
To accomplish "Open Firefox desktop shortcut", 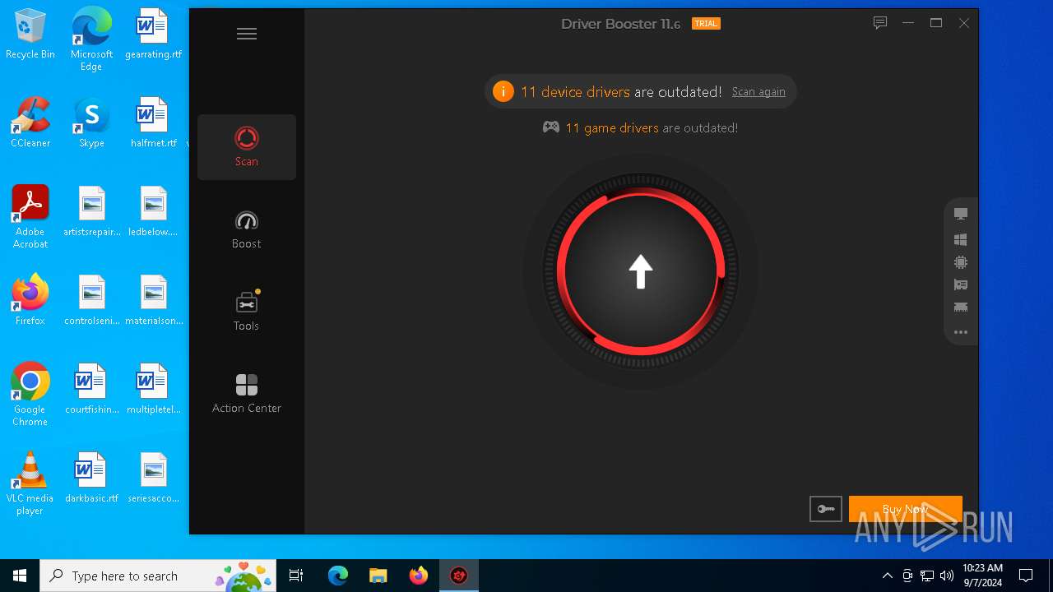I will (30, 301).
